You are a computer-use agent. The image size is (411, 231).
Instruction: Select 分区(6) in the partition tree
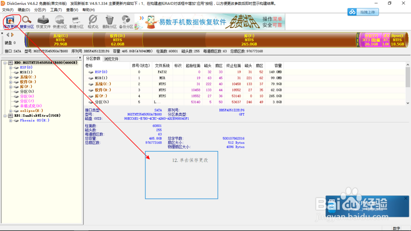[x=27, y=96]
